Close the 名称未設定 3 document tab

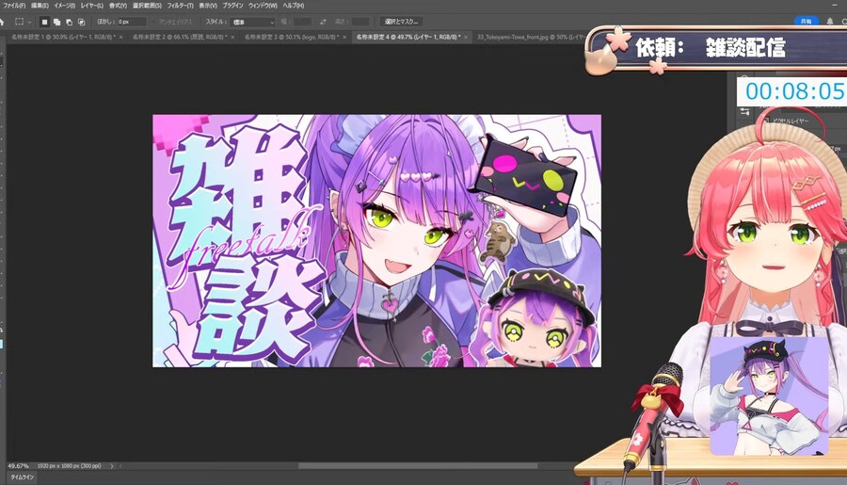pos(344,37)
